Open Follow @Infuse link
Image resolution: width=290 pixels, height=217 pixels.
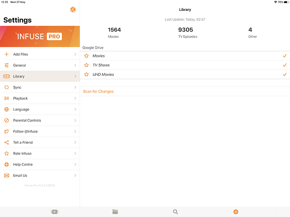point(40,132)
